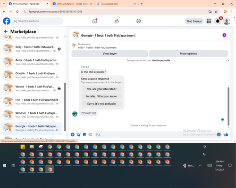Go back in Chrome browser
Image resolution: width=236 pixels, height=188 pixels.
click(4, 11)
